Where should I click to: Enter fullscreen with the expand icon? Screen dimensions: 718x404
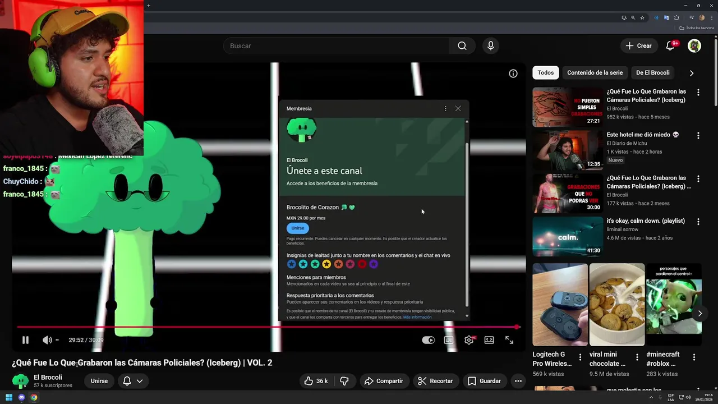[x=509, y=340]
